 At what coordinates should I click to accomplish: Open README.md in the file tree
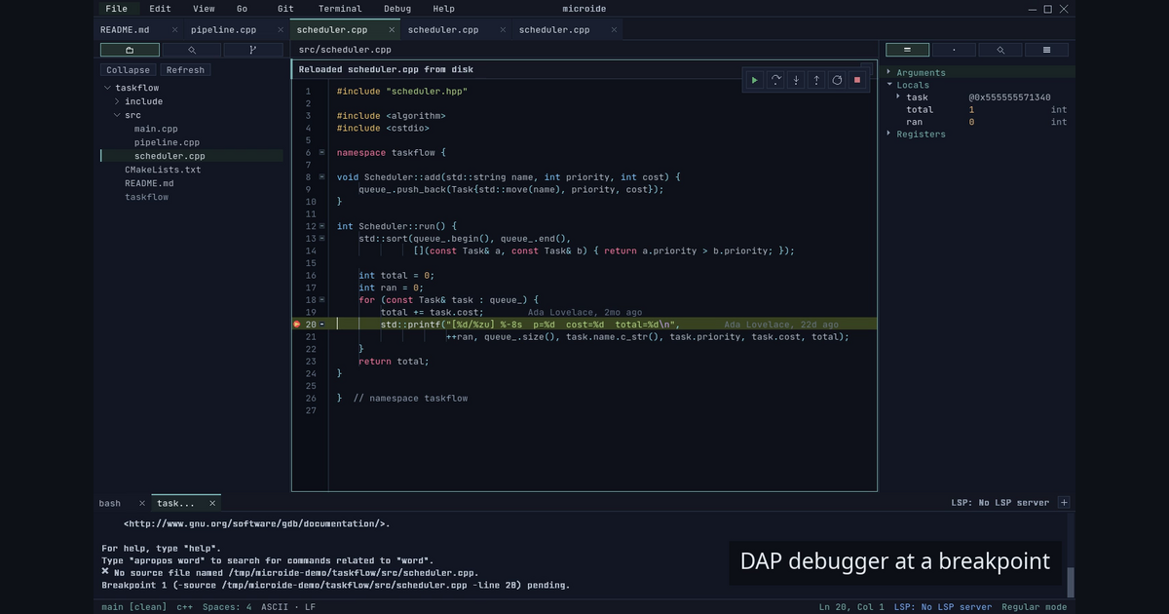click(149, 183)
